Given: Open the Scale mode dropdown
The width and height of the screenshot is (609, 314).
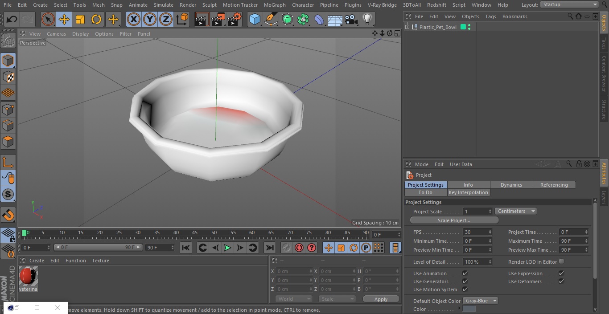Looking at the screenshot, I should pos(337,299).
